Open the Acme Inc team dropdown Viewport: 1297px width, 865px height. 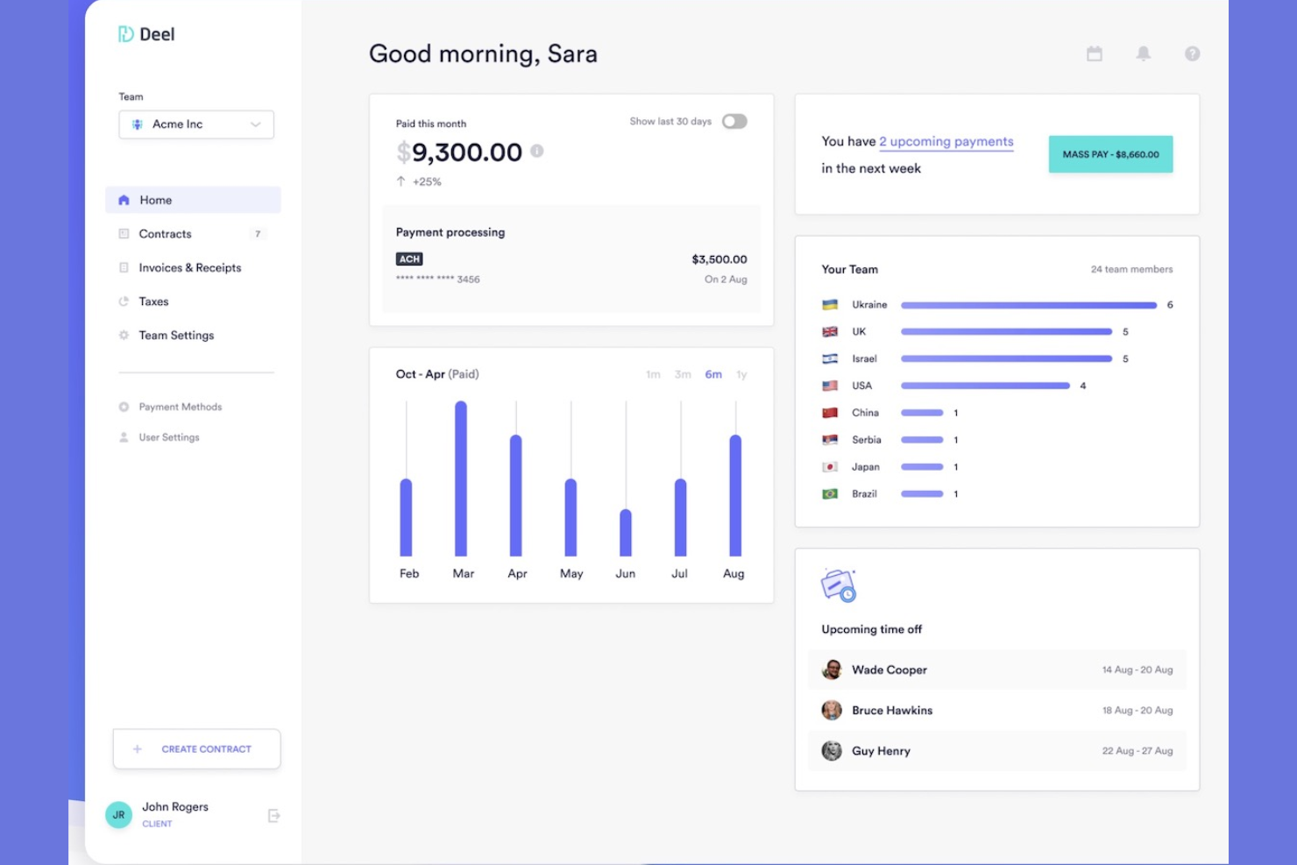195,124
